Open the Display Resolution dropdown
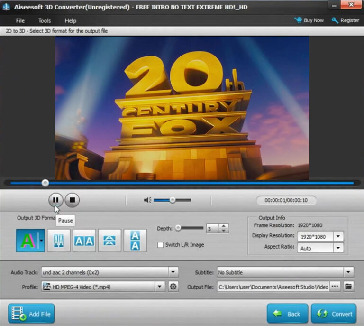 click(x=338, y=236)
